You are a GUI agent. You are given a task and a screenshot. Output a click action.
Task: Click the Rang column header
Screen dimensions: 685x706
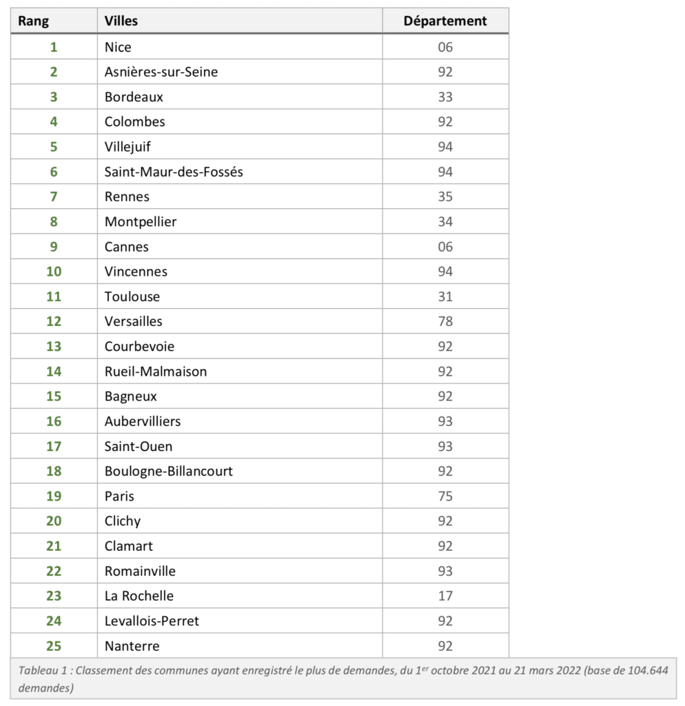(33, 21)
